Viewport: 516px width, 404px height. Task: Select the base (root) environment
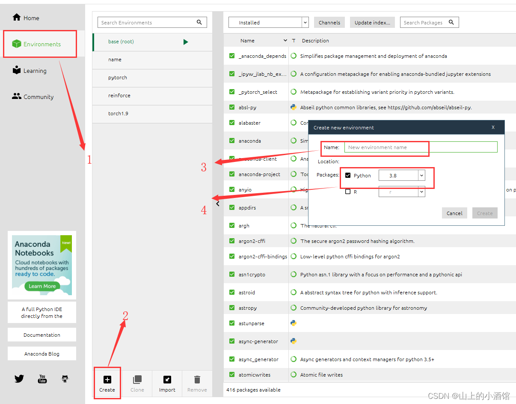pyautogui.click(x=152, y=42)
